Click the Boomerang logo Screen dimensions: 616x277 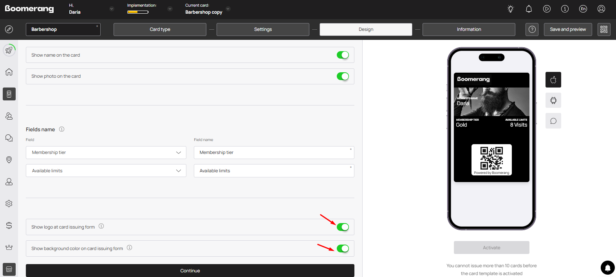coord(29,9)
